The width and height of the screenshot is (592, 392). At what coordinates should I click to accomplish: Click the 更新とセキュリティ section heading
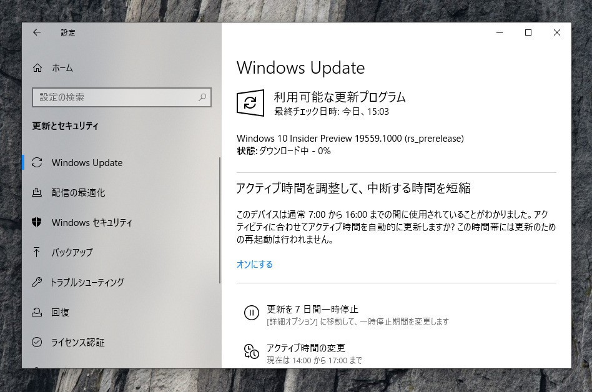coord(66,125)
